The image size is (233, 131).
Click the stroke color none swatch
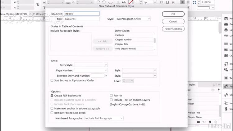coord(130,2)
